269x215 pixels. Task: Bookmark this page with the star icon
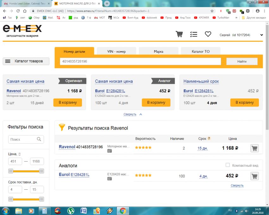pyautogui.click(x=212, y=11)
